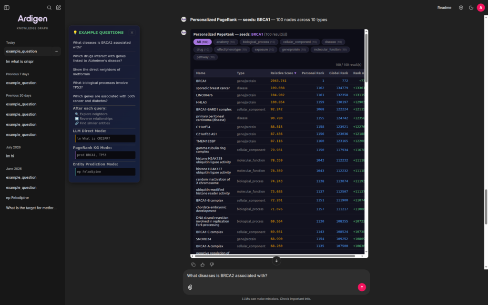Sort table by Type column header
The image size is (488, 305).
tap(241, 73)
